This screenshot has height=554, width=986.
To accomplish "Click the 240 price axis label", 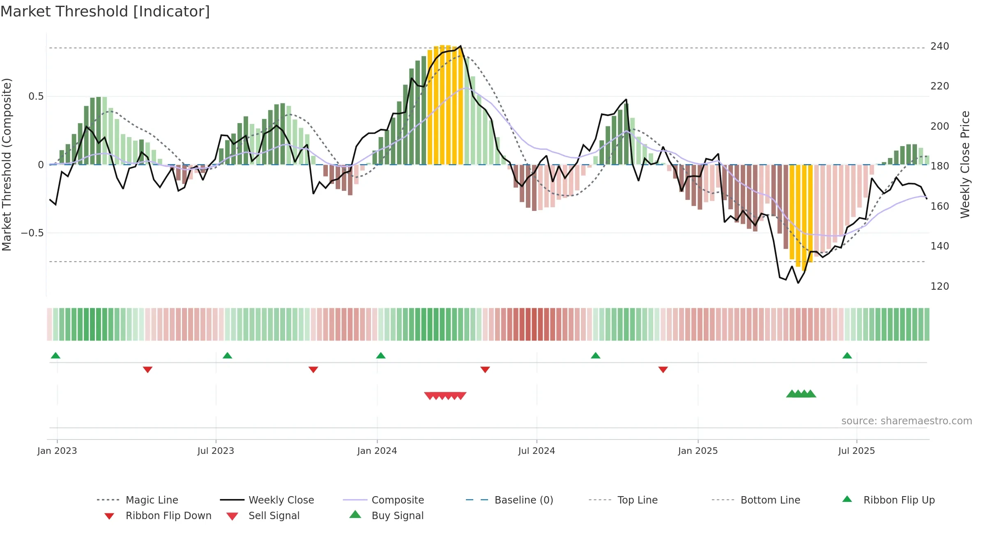I will [x=940, y=46].
